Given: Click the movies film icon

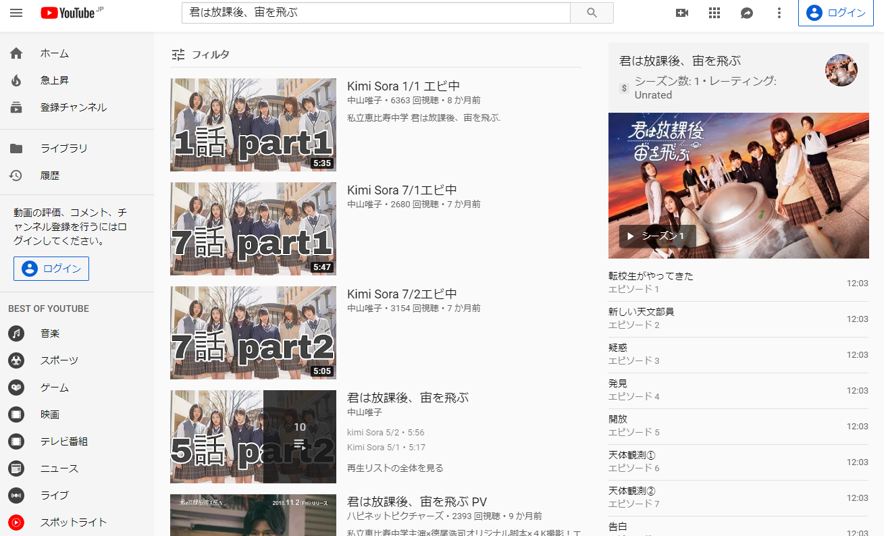Looking at the screenshot, I should click(16, 414).
